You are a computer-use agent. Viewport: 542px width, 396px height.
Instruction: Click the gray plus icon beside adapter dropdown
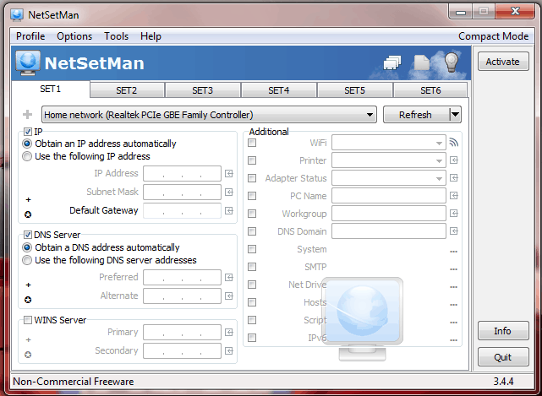pyautogui.click(x=27, y=114)
